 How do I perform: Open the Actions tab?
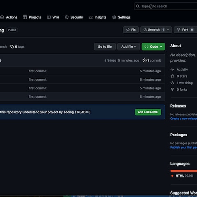[9, 17]
